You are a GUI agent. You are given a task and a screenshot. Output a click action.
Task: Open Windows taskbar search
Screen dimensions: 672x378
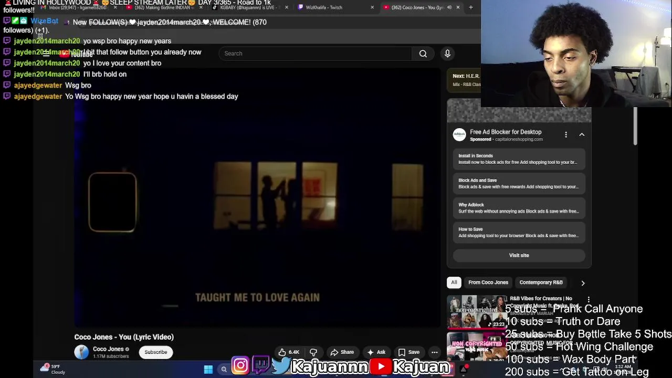click(224, 370)
